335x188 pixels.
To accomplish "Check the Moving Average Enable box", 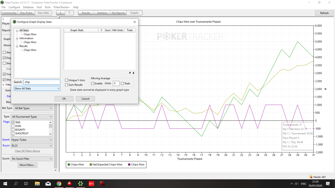I will (93, 84).
